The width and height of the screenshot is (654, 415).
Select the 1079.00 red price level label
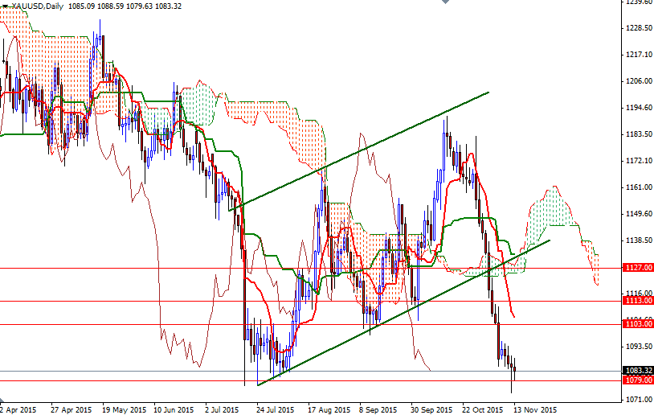638,380
